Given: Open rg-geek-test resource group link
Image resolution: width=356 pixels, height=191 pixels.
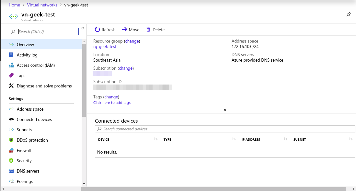Looking at the screenshot, I should 105,46.
